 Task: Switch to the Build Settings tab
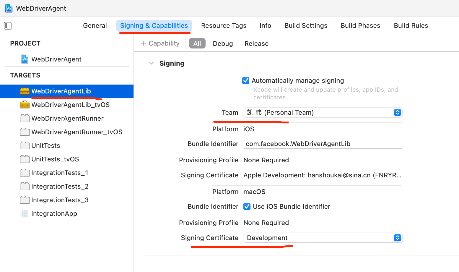[x=306, y=26]
